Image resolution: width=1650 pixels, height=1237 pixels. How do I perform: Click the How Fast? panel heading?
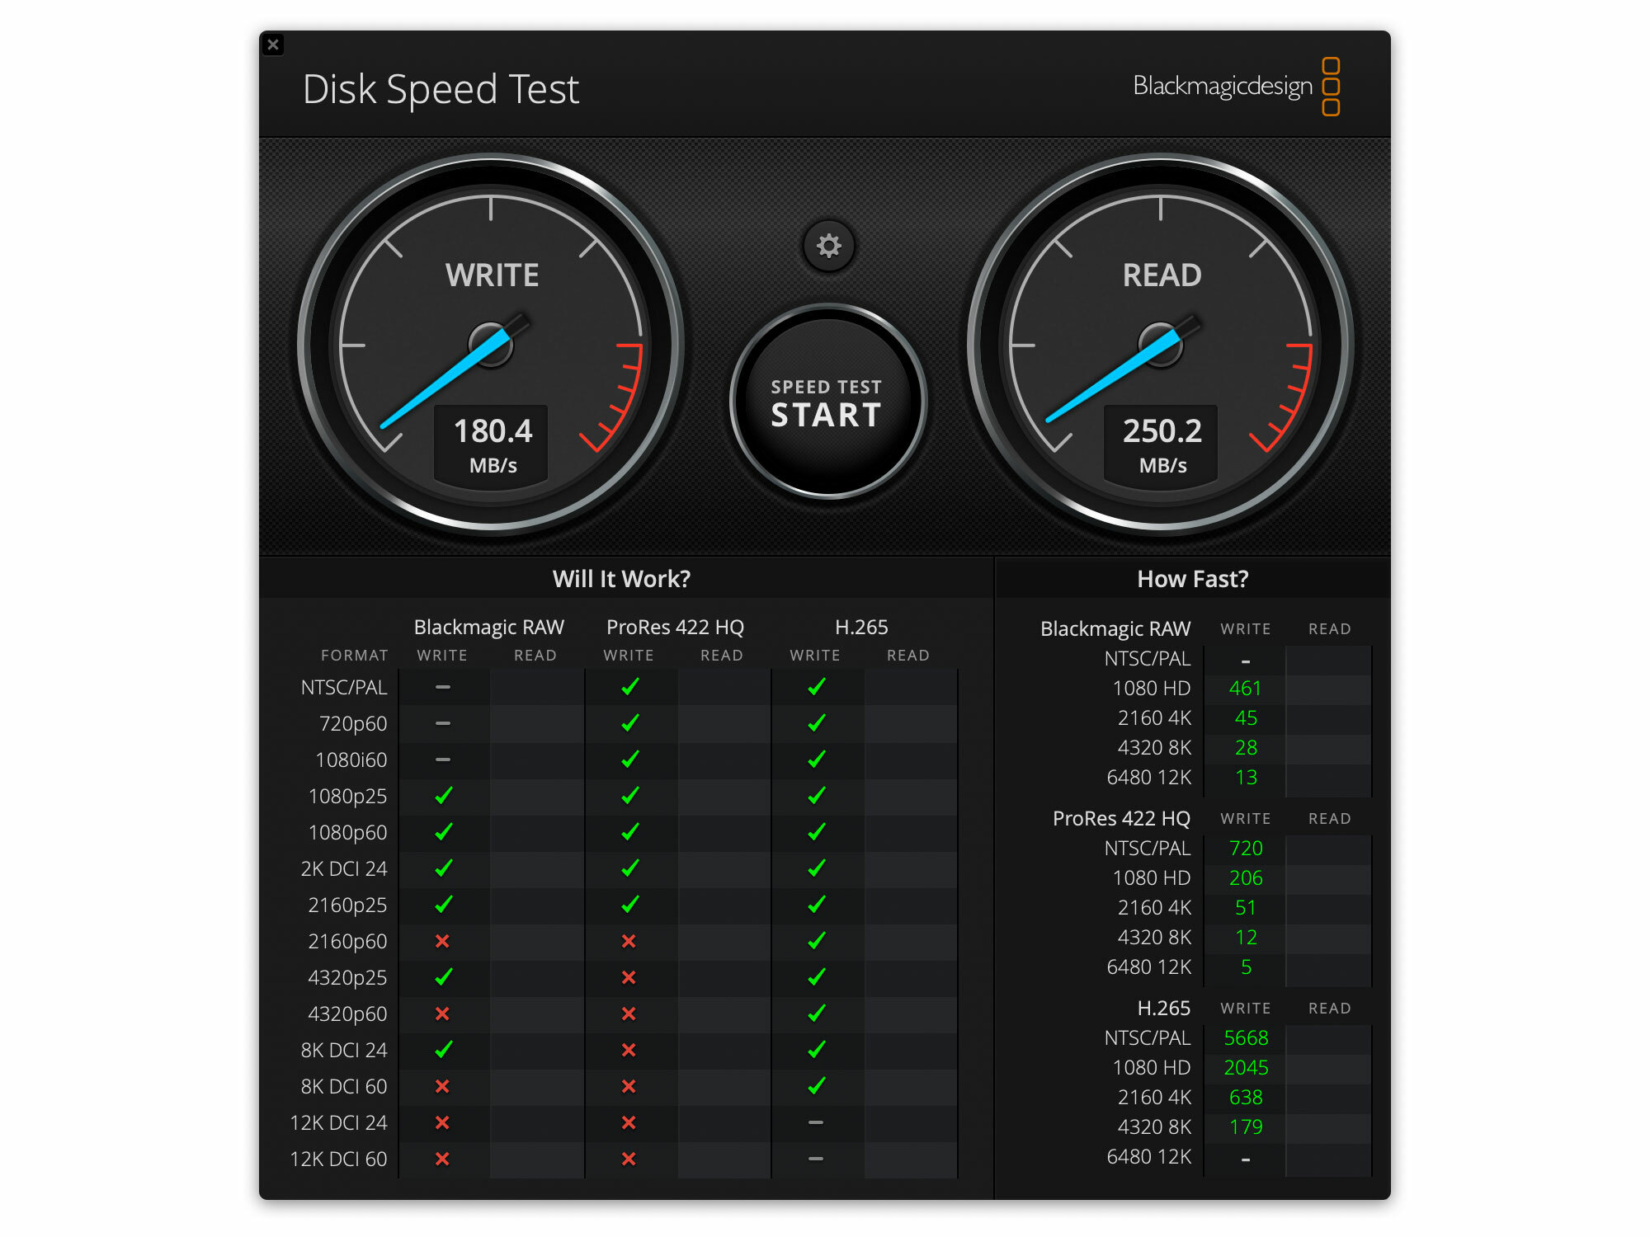coord(1192,579)
